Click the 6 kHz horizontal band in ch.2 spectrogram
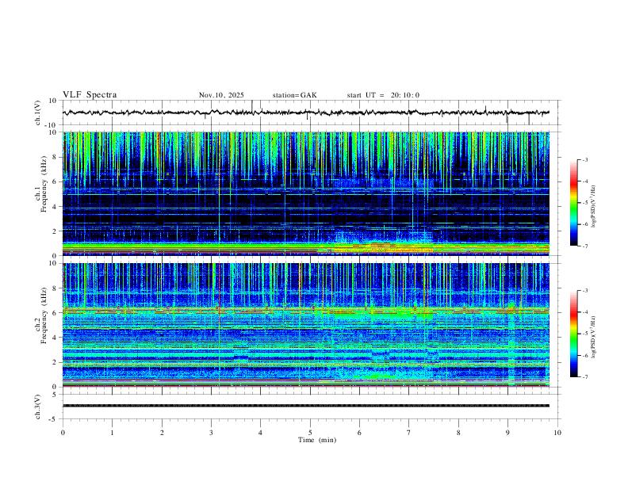 click(x=305, y=310)
